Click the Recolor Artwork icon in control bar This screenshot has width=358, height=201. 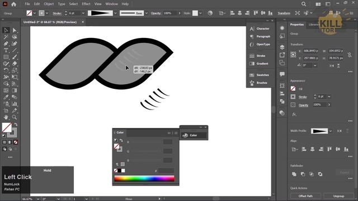coord(210,13)
